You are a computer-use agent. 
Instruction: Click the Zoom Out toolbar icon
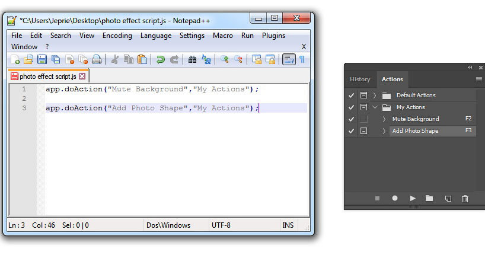[238, 59]
